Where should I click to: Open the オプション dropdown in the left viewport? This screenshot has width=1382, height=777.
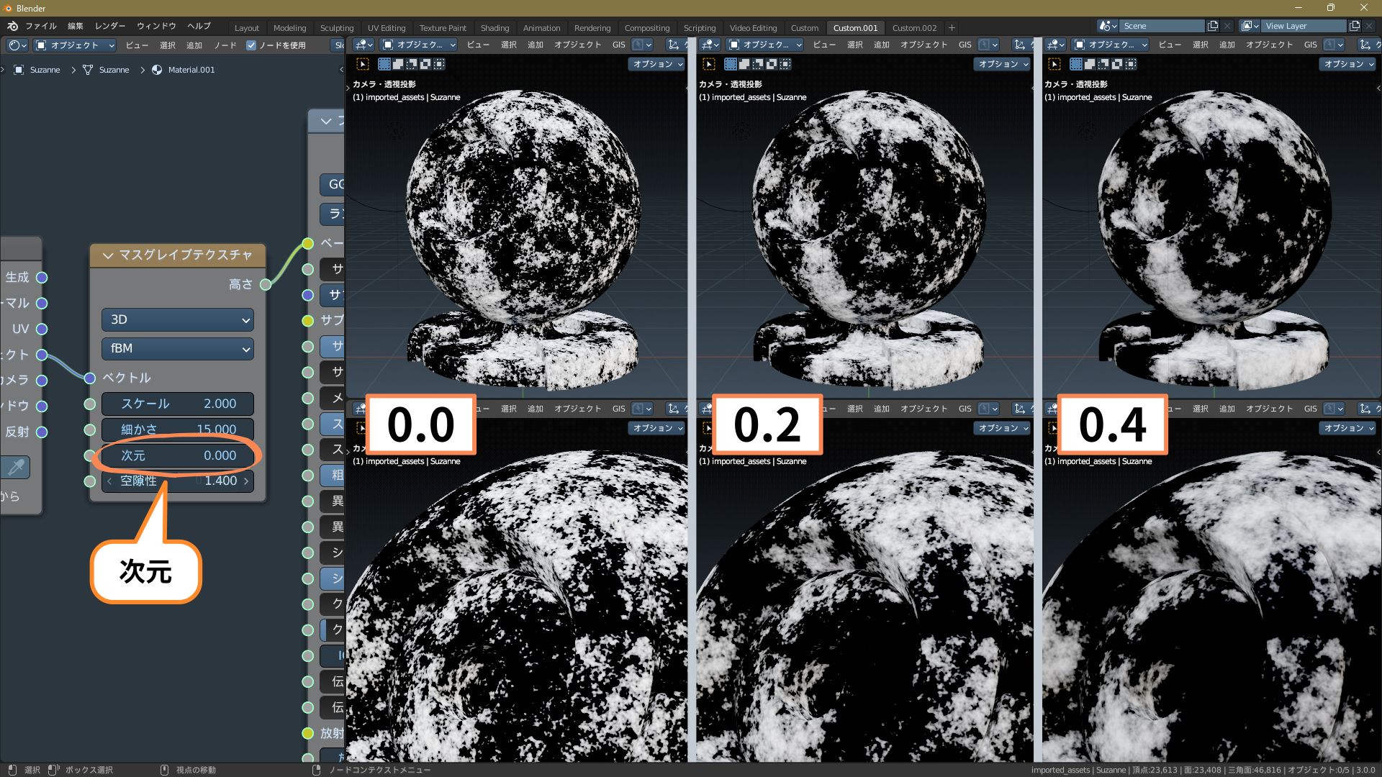pos(658,64)
